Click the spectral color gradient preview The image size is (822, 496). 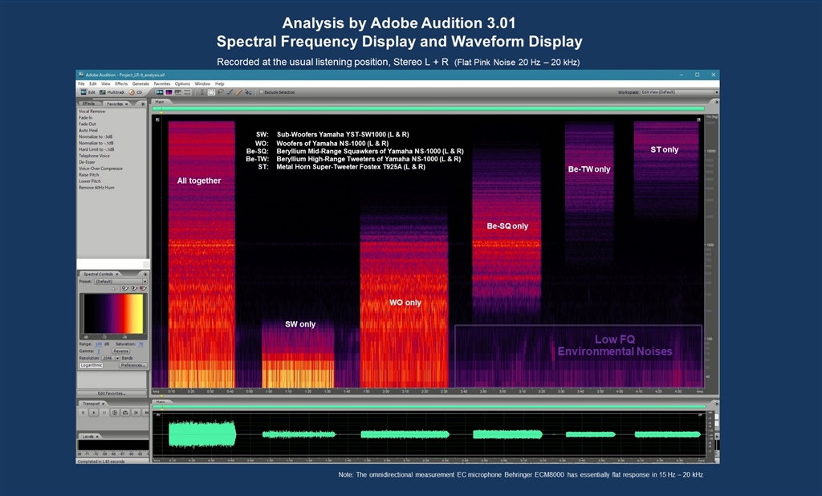(112, 314)
